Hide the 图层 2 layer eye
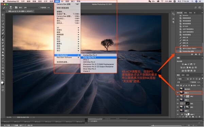Viewport: 204px width, 127px height. point(177,111)
